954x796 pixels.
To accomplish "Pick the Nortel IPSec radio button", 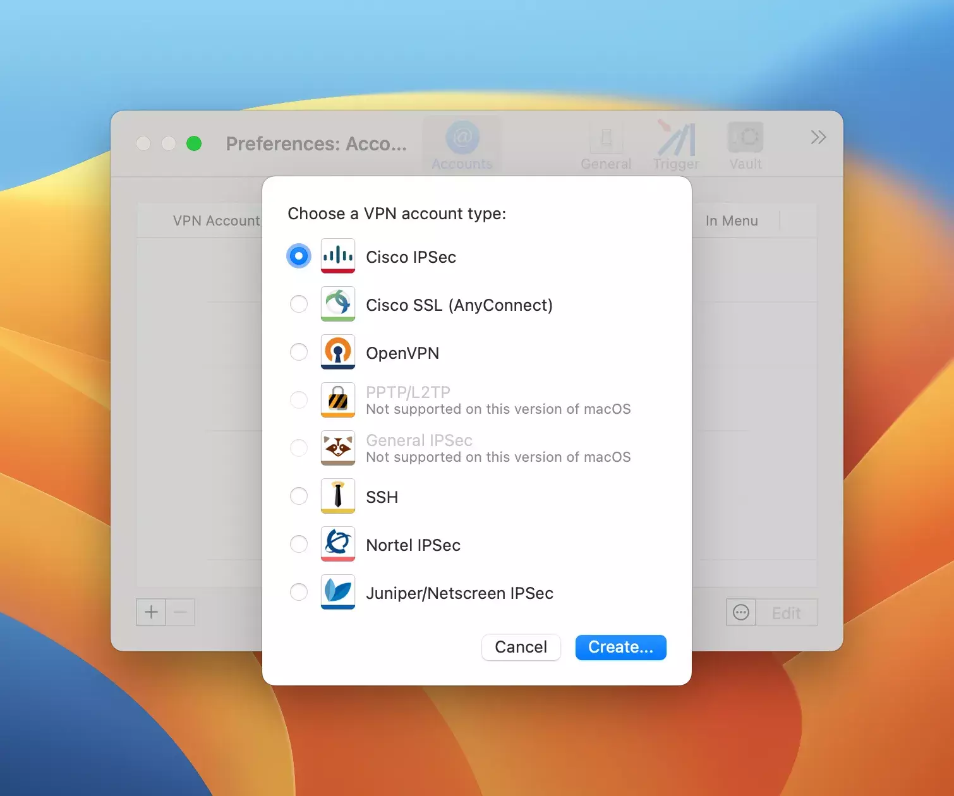I will (x=299, y=545).
